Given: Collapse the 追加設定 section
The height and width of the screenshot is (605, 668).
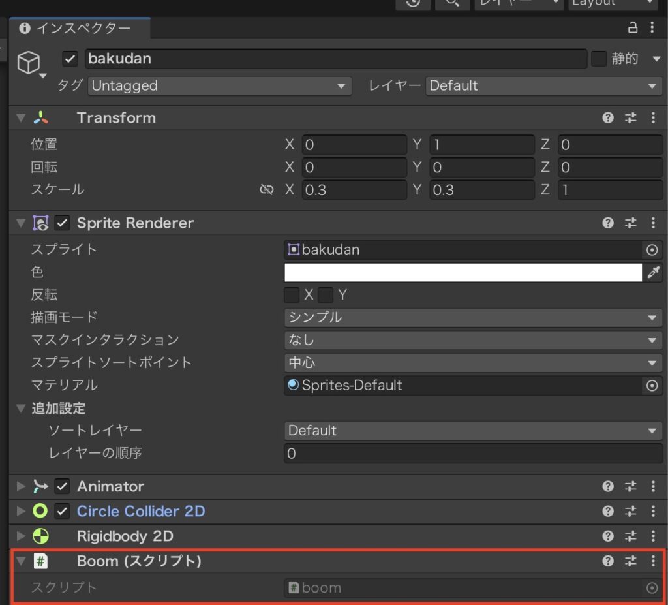Looking at the screenshot, I should [x=22, y=408].
